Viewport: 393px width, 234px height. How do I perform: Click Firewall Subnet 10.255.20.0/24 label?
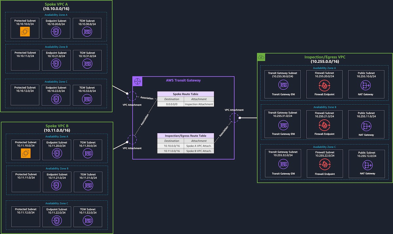(324, 75)
